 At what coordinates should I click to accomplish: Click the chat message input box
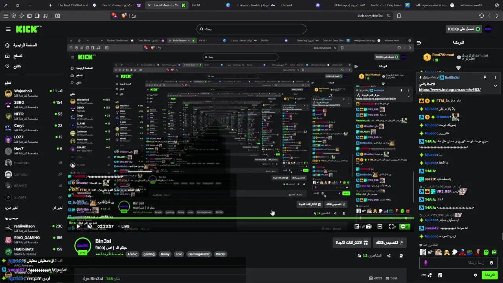pyautogui.click(x=458, y=263)
